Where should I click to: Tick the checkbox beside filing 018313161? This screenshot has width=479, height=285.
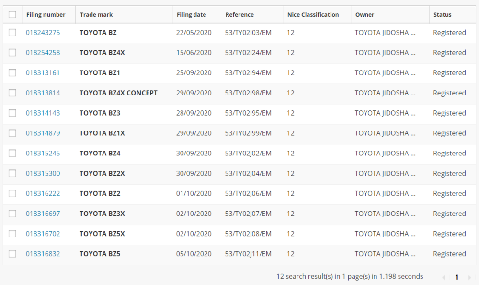[12, 73]
